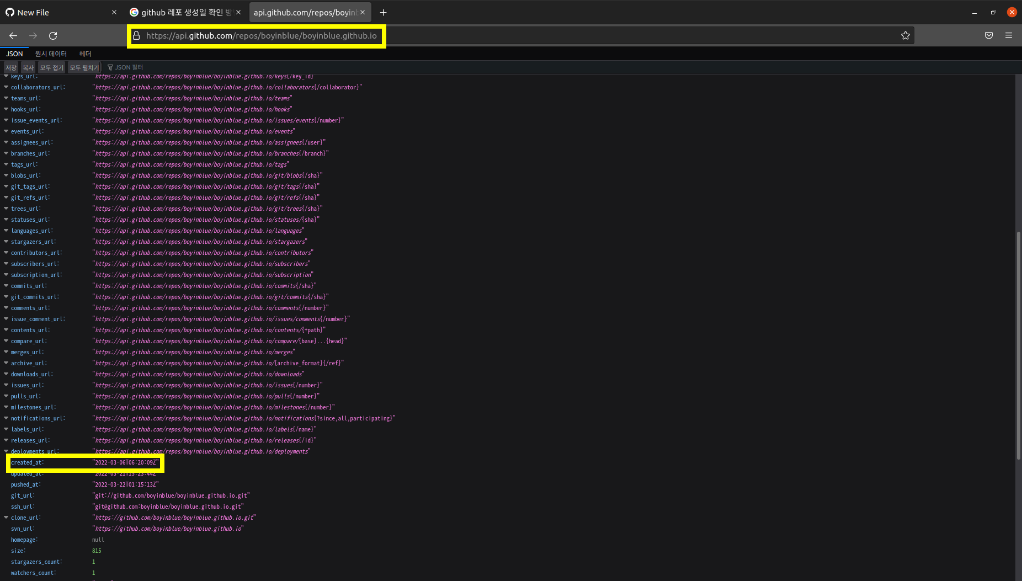Collapse the hooks_url row
This screenshot has width=1022, height=581.
[6, 109]
